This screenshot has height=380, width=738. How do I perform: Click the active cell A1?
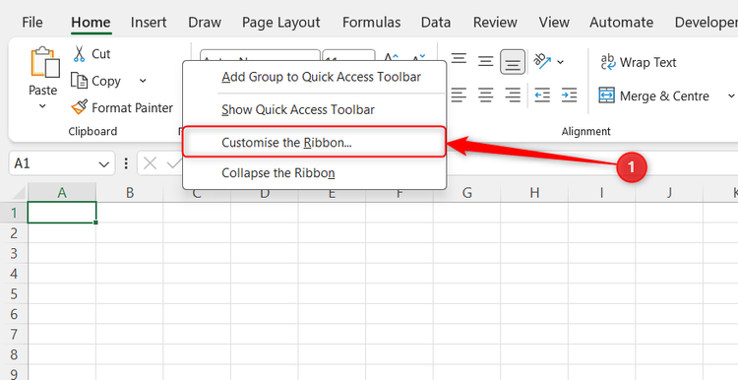coord(62,213)
